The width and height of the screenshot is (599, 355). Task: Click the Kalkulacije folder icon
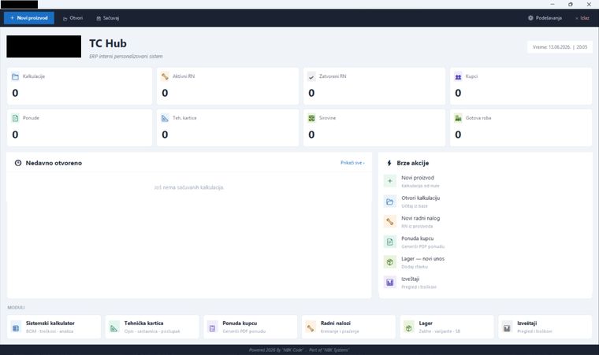15,76
